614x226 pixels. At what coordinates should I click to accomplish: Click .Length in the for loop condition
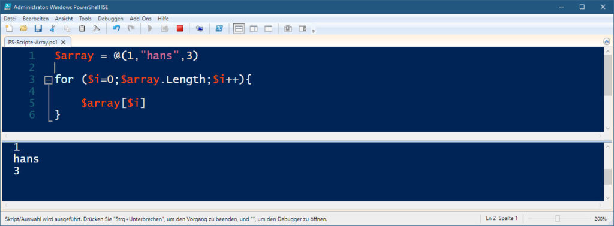click(183, 80)
